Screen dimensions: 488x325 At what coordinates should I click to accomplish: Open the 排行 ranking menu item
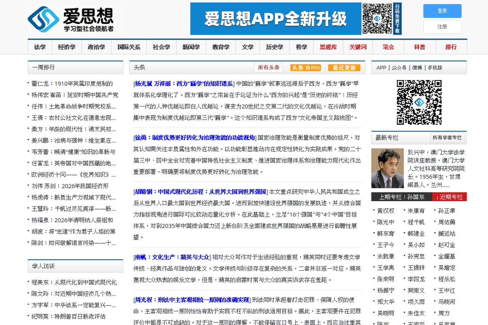451,47
